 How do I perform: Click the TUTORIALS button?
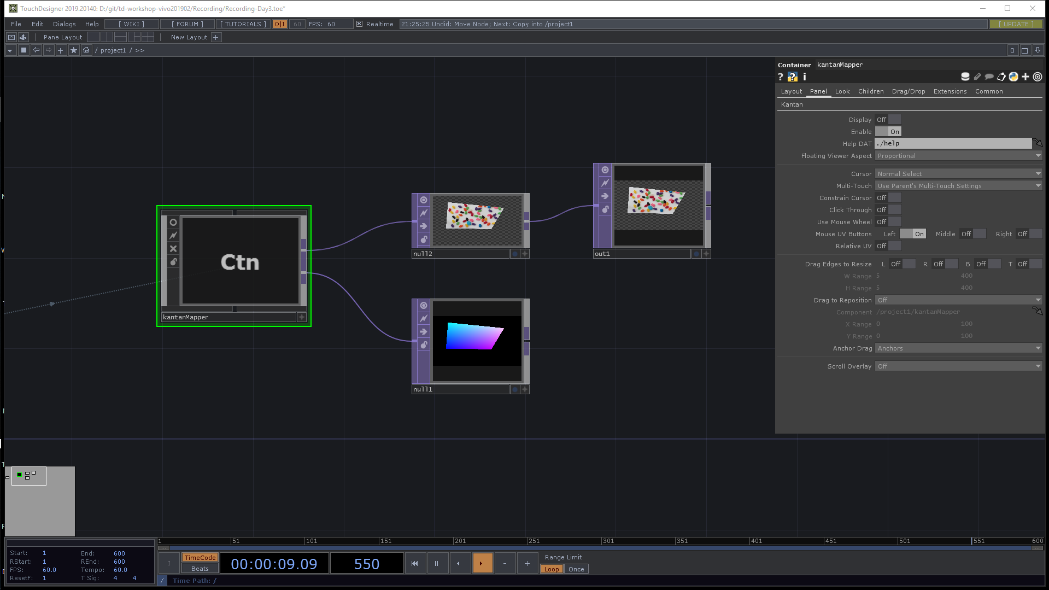click(243, 24)
